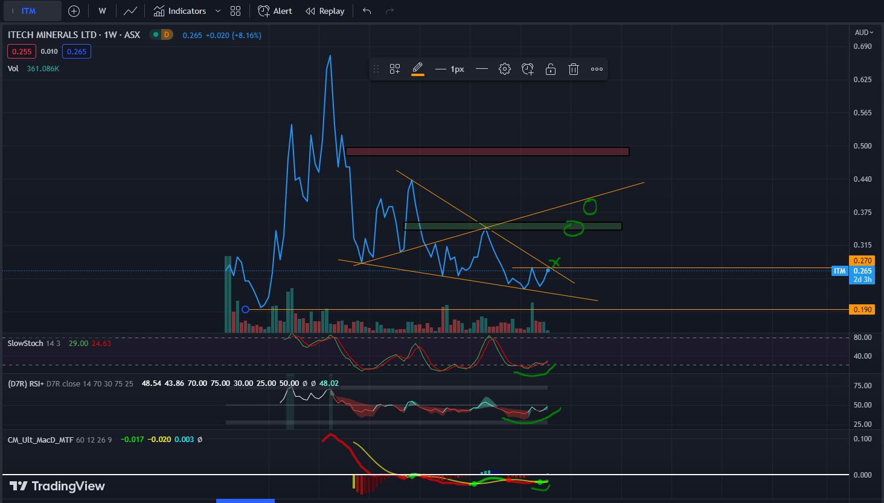
Task: Click the RSI value 48.02
Action: [329, 383]
